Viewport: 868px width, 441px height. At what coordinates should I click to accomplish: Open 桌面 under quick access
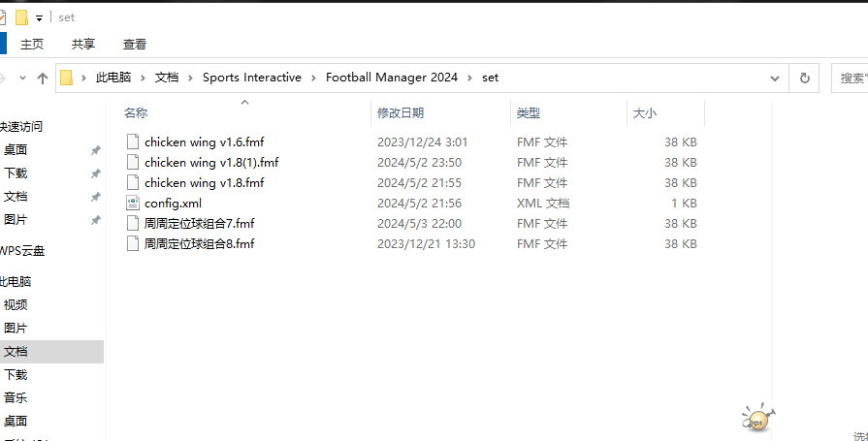click(x=16, y=150)
